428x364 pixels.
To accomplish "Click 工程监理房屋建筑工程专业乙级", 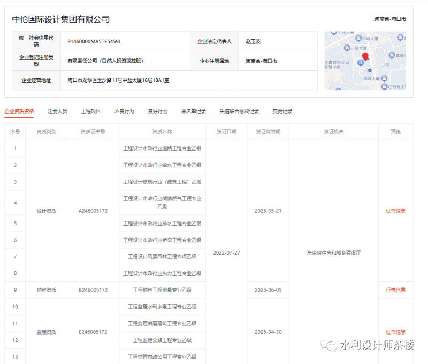I will click(x=162, y=323).
